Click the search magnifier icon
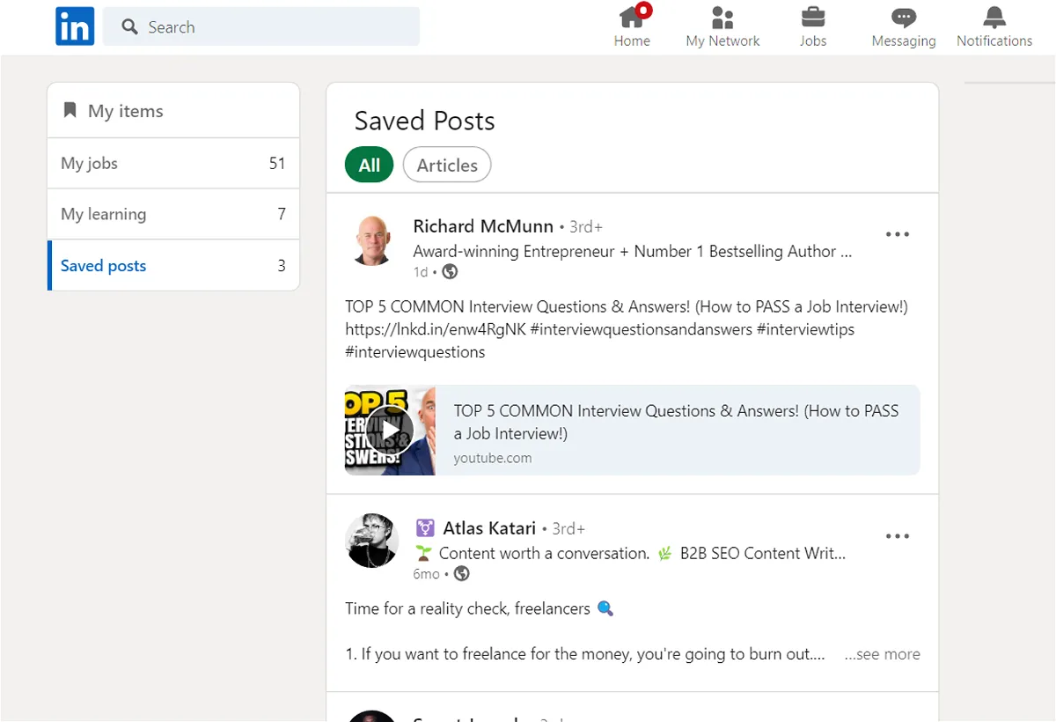 130,27
